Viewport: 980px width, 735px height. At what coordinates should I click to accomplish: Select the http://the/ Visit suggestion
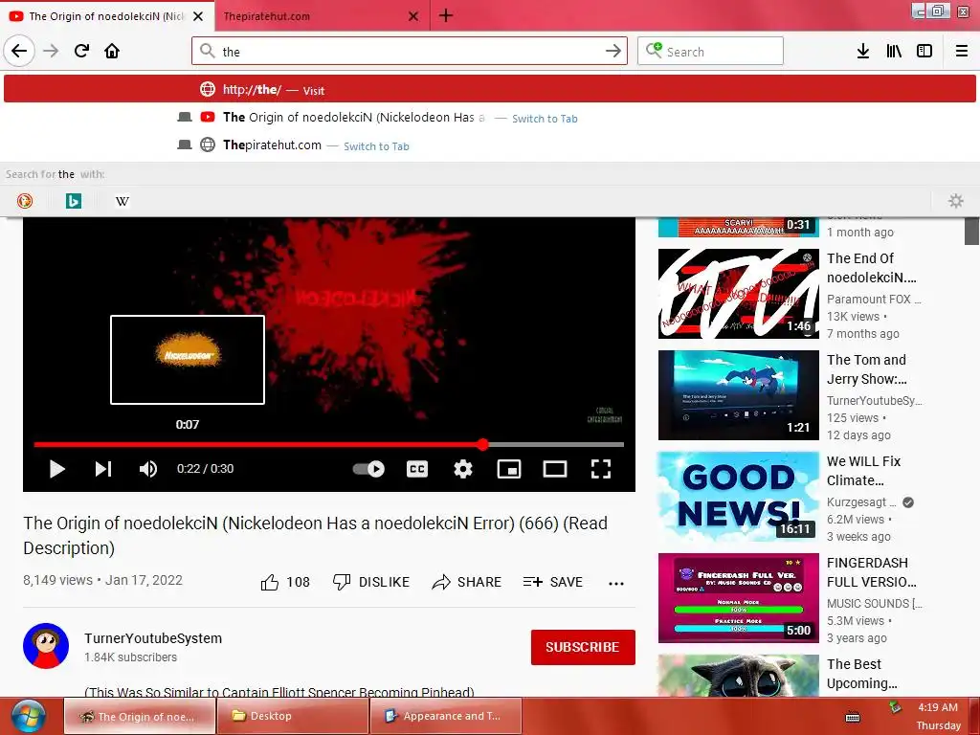click(490, 89)
